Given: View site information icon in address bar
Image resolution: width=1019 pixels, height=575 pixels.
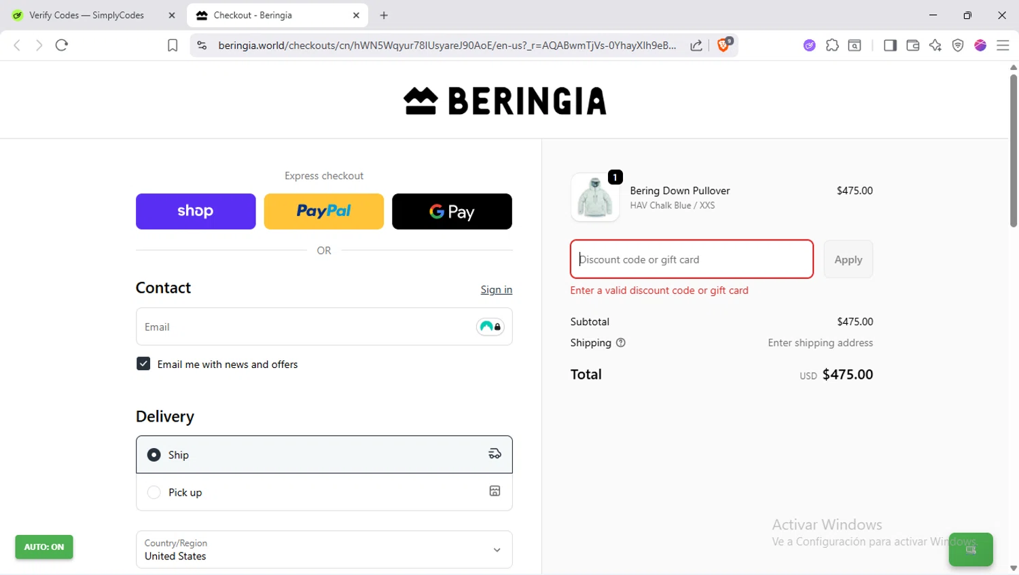Looking at the screenshot, I should 202,45.
